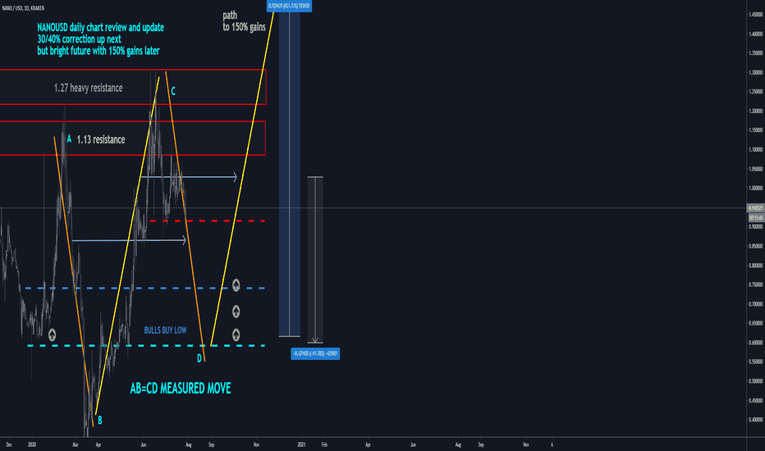Click the 1.100000 price axis label
Image resolution: width=765 pixels, height=451 pixels.
click(756, 150)
